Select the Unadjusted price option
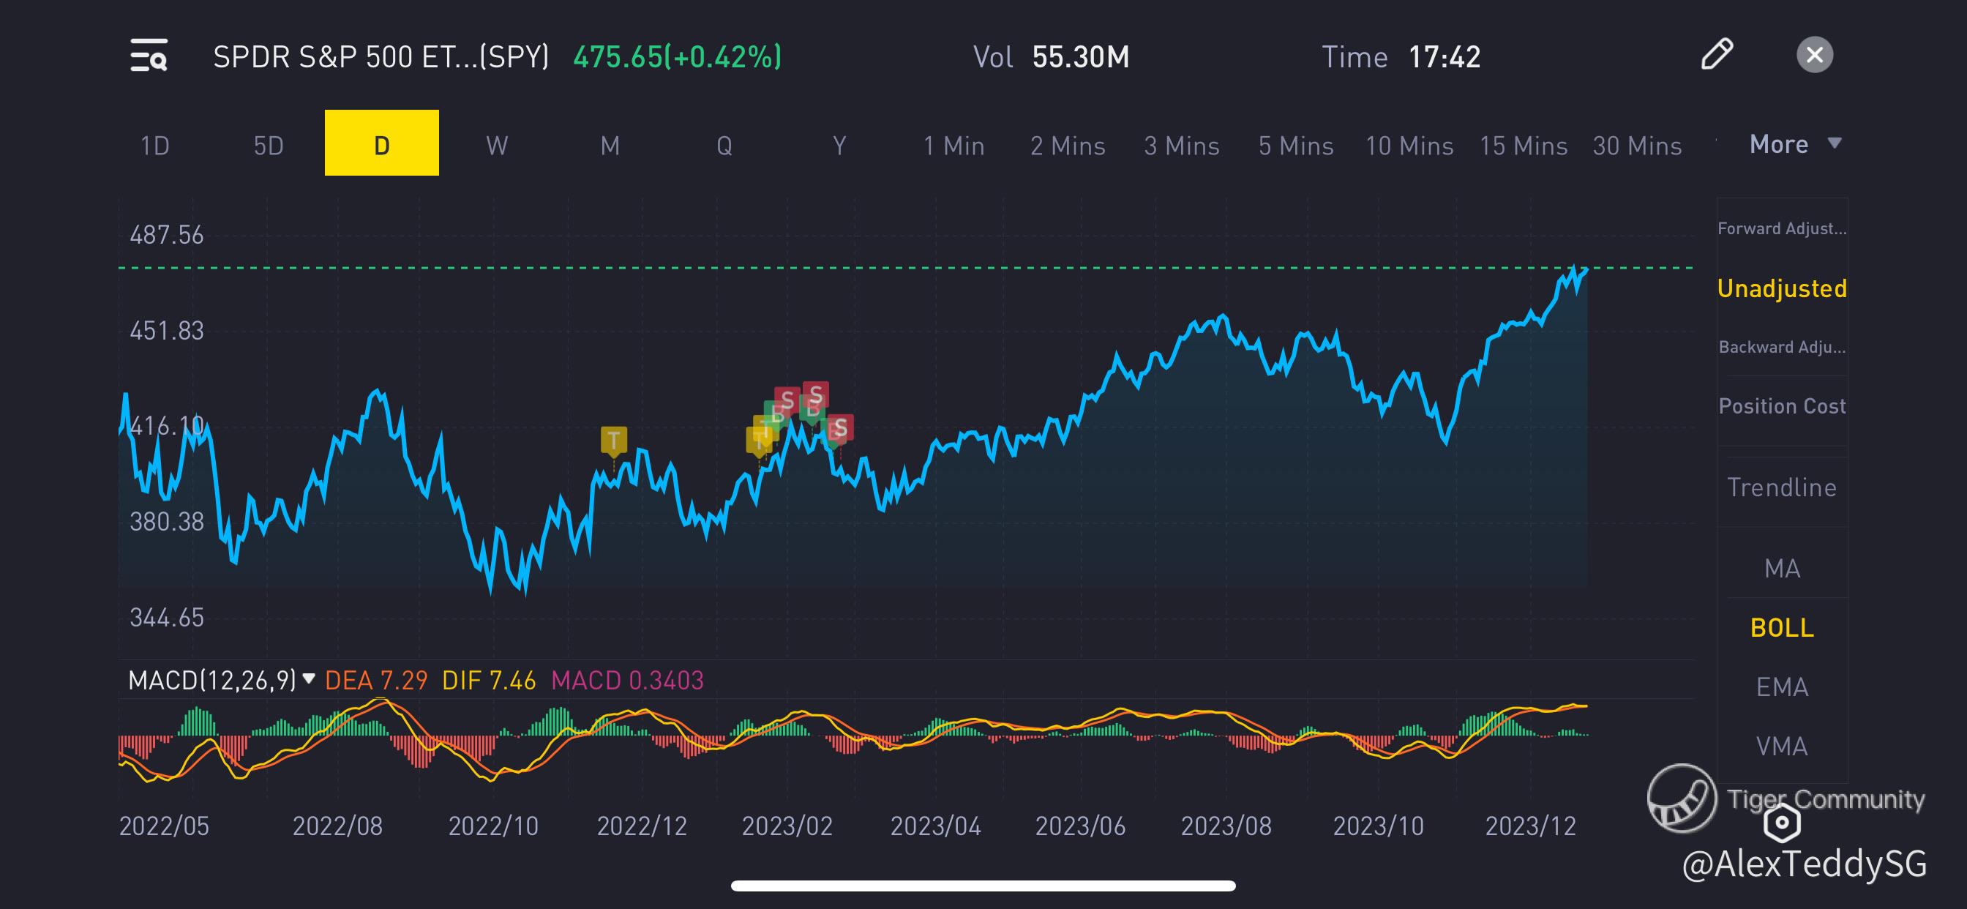This screenshot has width=1967, height=909. point(1781,289)
